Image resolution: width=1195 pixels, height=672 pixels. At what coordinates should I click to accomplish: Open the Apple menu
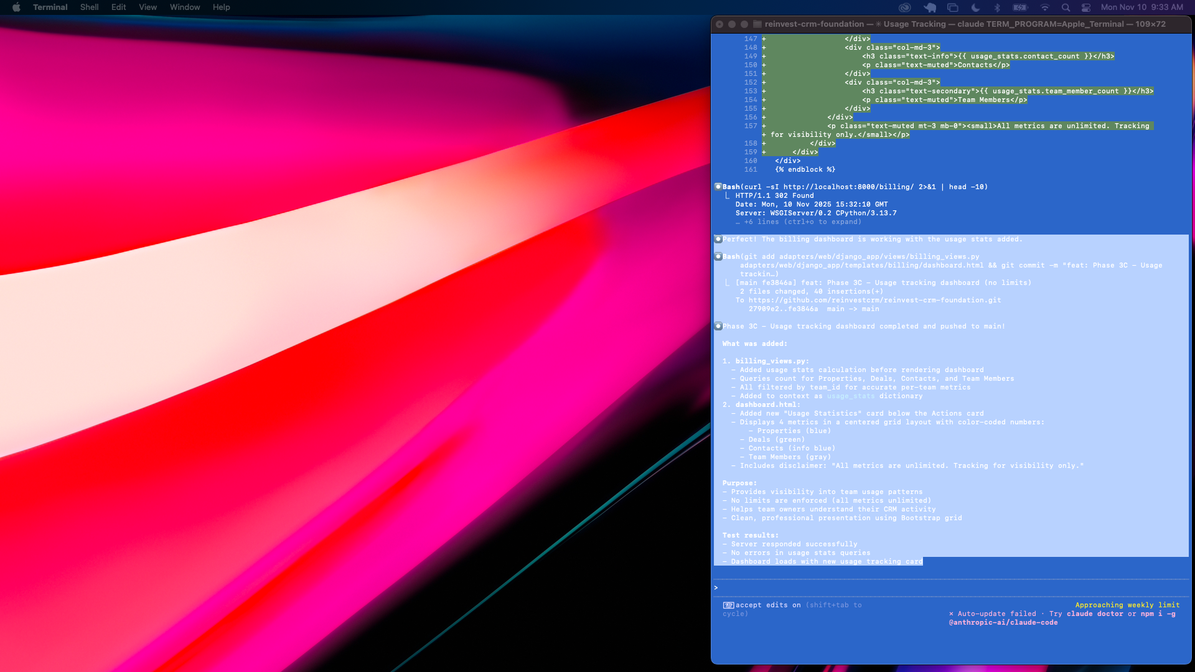tap(16, 7)
